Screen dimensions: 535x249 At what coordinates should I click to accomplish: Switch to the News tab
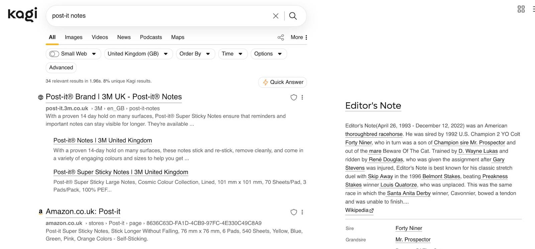(124, 37)
